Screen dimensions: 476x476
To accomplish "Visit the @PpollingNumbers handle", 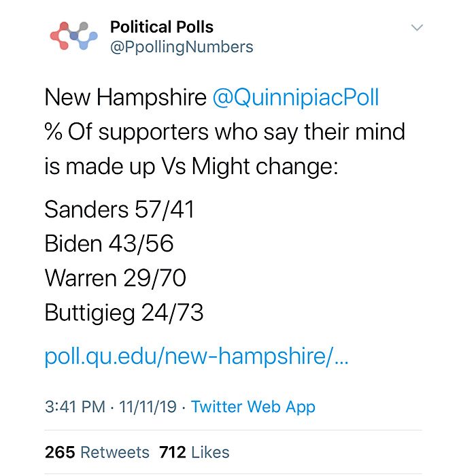I will [182, 47].
